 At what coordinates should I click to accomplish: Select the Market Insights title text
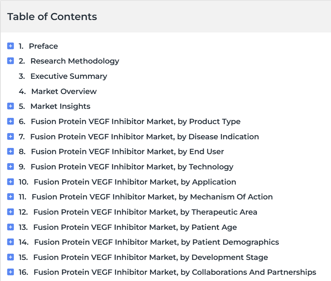(x=60, y=106)
